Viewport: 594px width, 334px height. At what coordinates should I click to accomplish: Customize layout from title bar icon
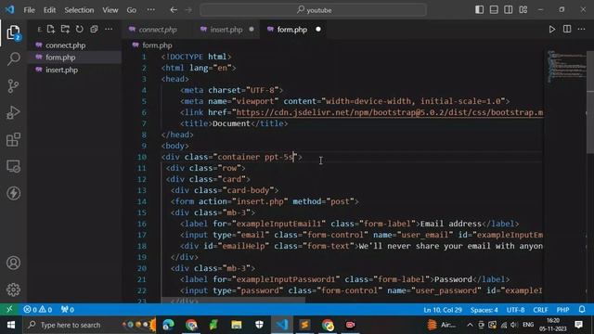tap(523, 10)
